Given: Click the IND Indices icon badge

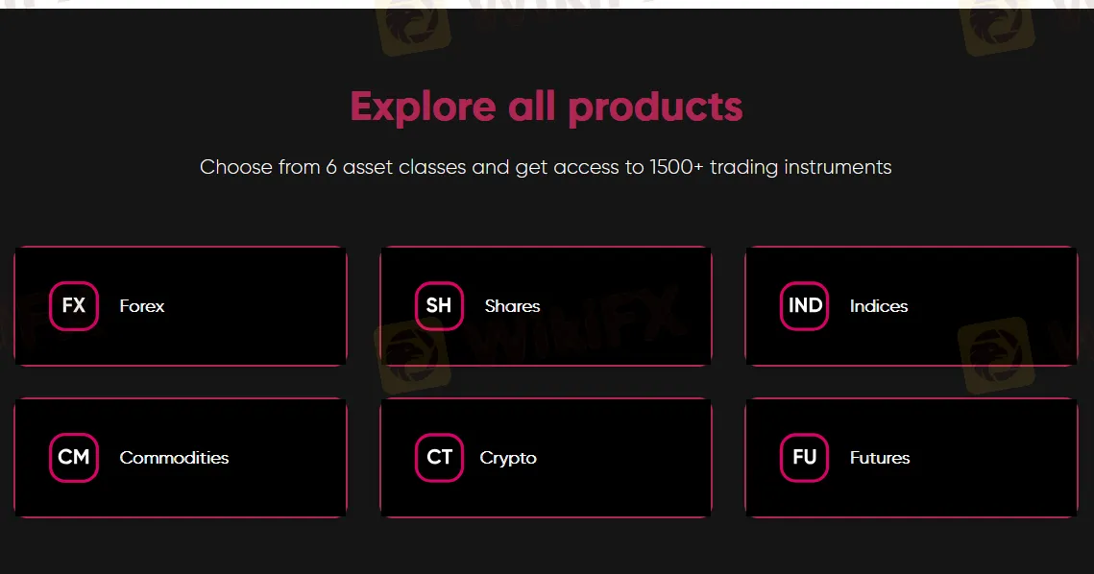Looking at the screenshot, I should pyautogui.click(x=805, y=305).
